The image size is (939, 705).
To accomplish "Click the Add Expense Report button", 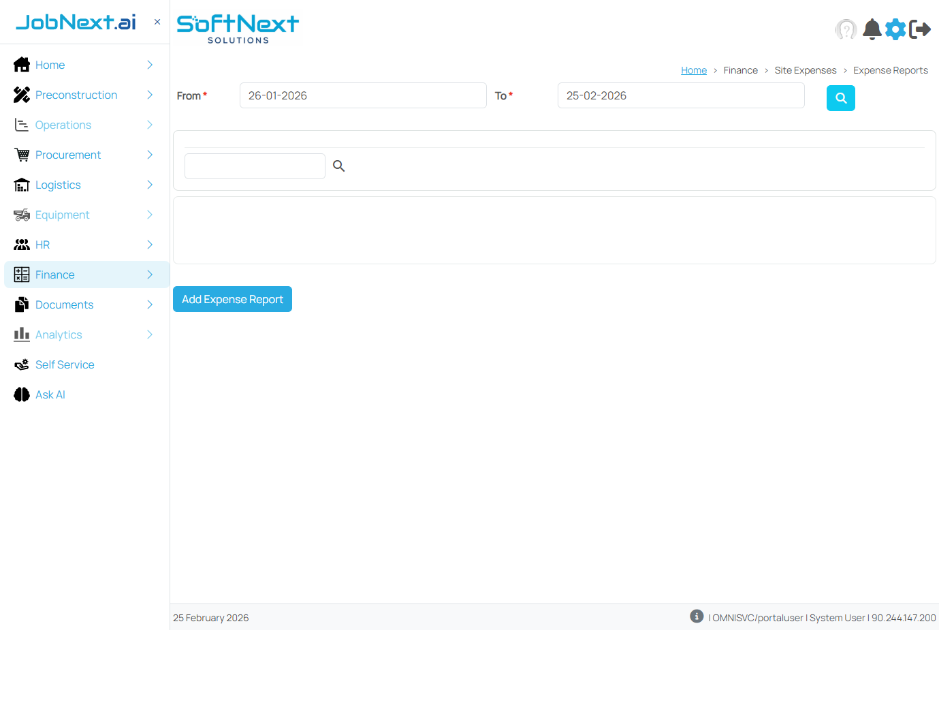I will pos(232,299).
